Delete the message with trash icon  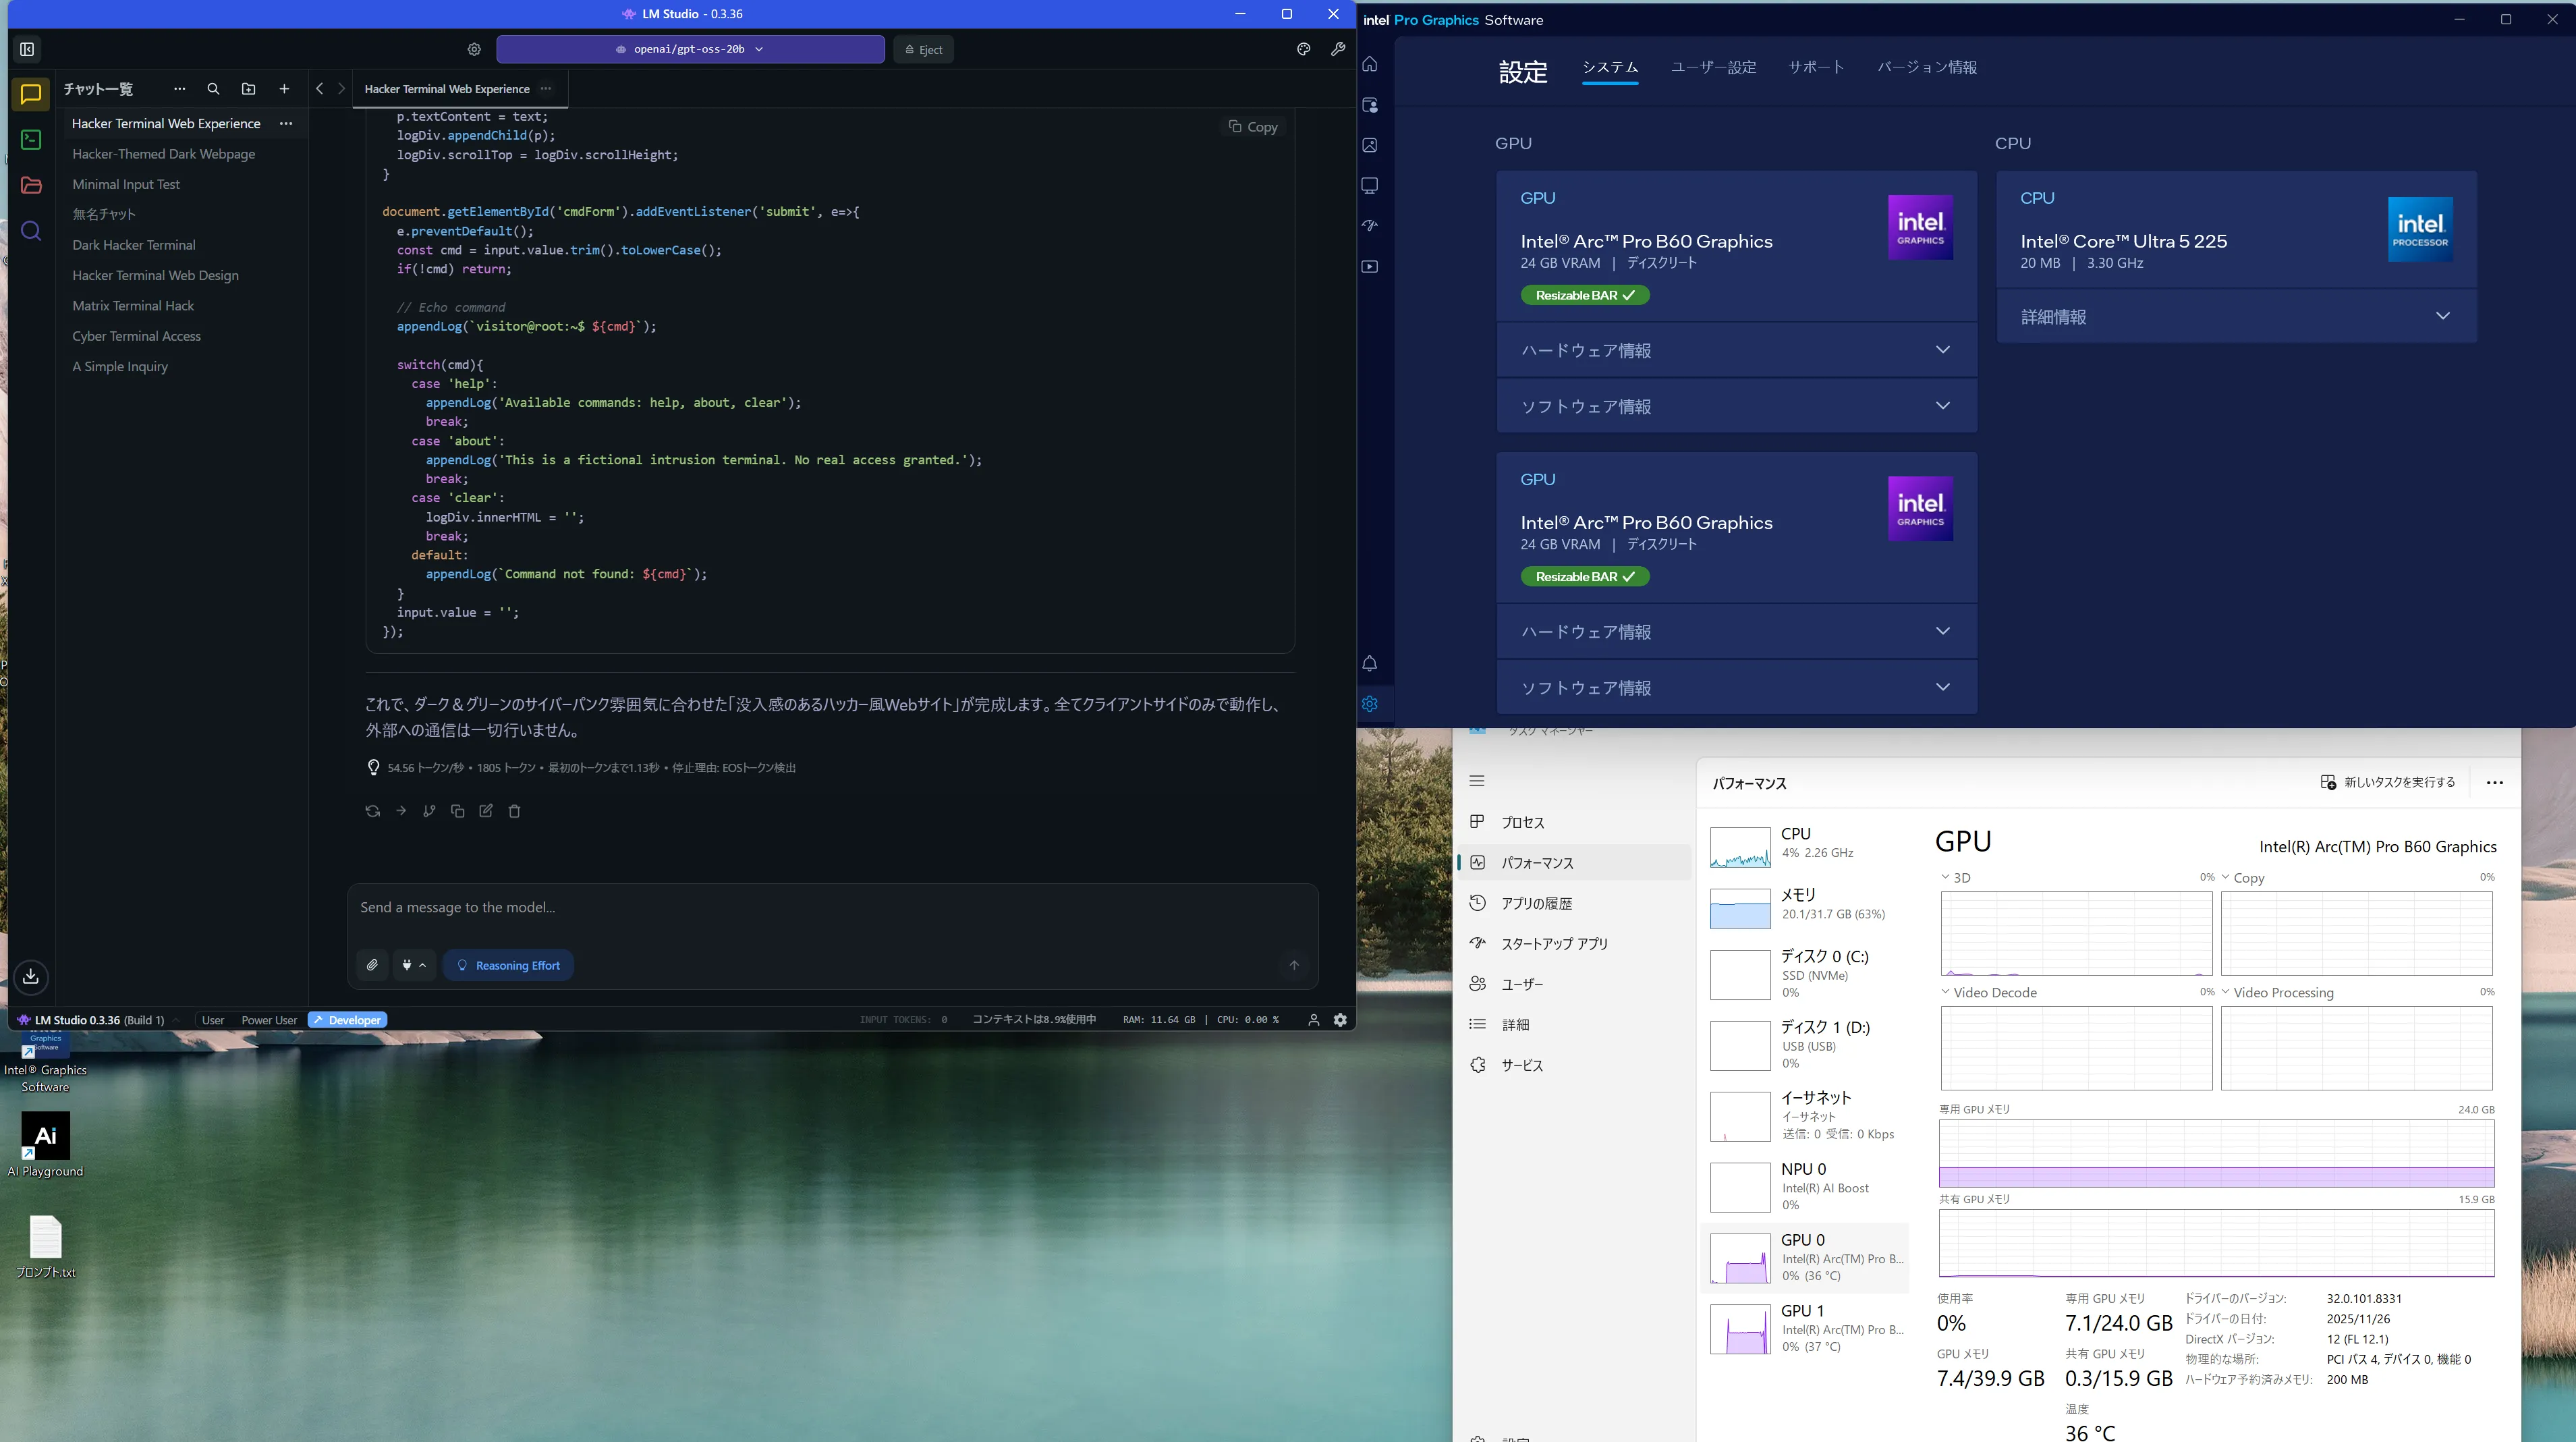coord(514,811)
